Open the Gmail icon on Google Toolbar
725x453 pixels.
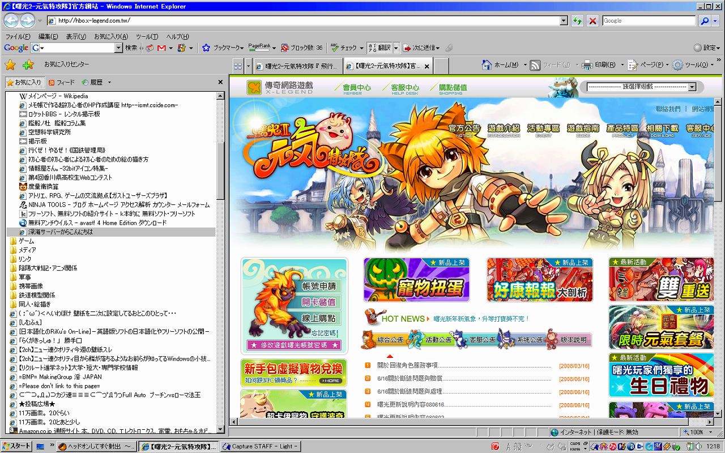(161, 48)
